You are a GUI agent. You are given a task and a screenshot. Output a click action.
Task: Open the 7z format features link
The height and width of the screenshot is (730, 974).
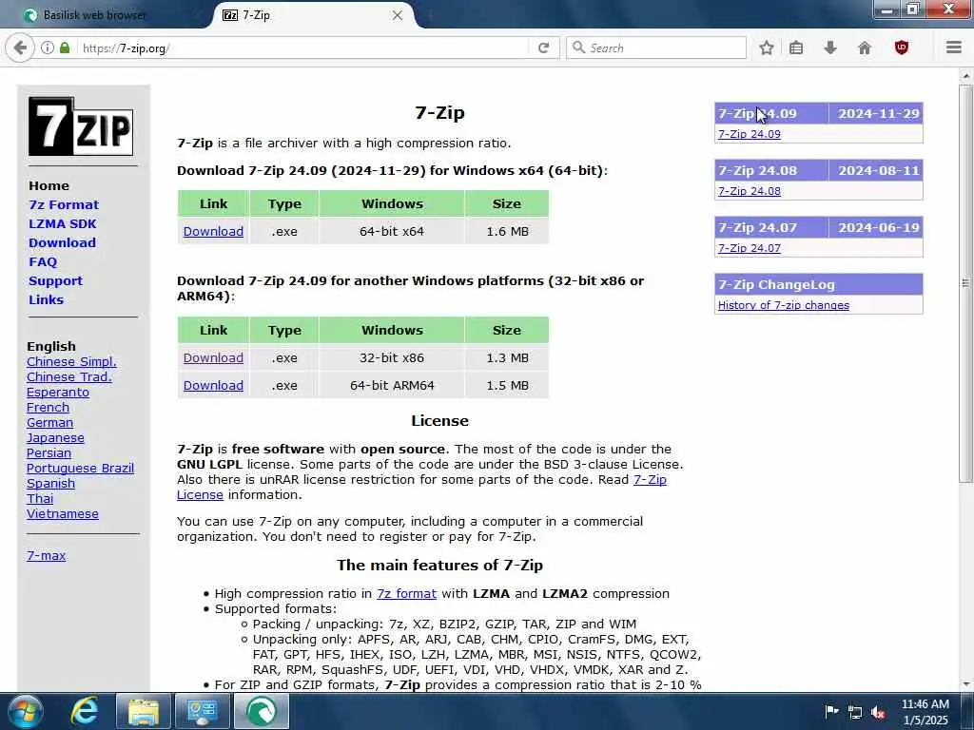pos(406,593)
